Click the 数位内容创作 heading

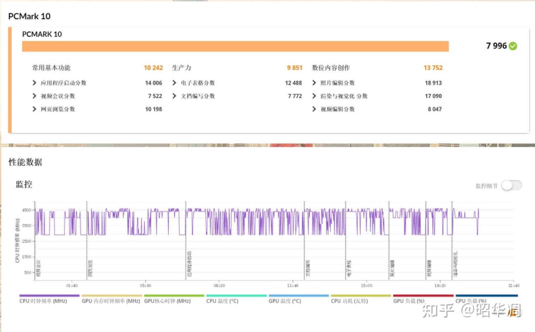[331, 68]
